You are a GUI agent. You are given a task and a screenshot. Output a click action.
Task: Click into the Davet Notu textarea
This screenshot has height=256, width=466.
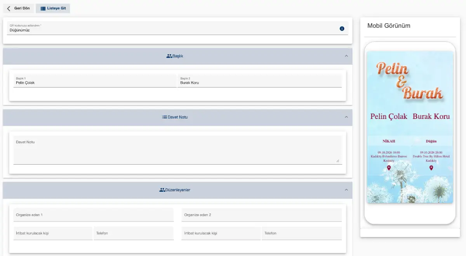tap(177, 152)
